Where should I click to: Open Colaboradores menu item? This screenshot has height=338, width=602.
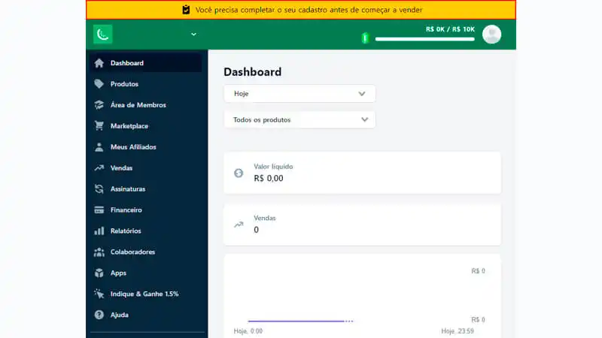click(x=133, y=252)
